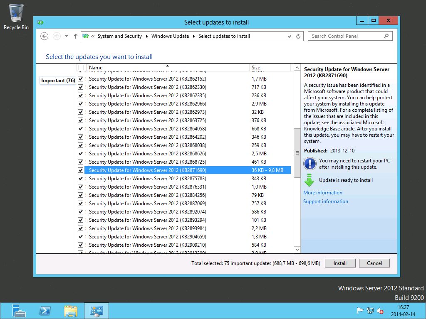This screenshot has height=319, width=426.
Task: Click the search magnifier icon
Action: tap(386, 36)
